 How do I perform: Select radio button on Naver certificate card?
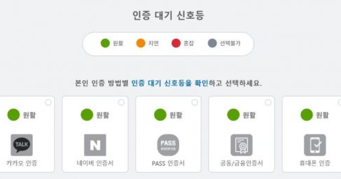click(121, 103)
